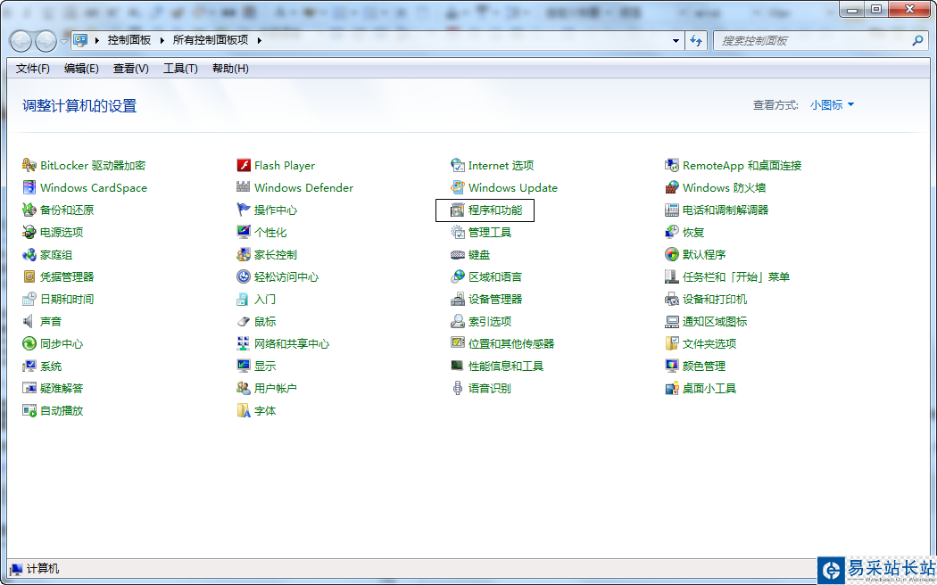Click the Windows 防火墙 icon
This screenshot has width=937, height=585.
(672, 187)
